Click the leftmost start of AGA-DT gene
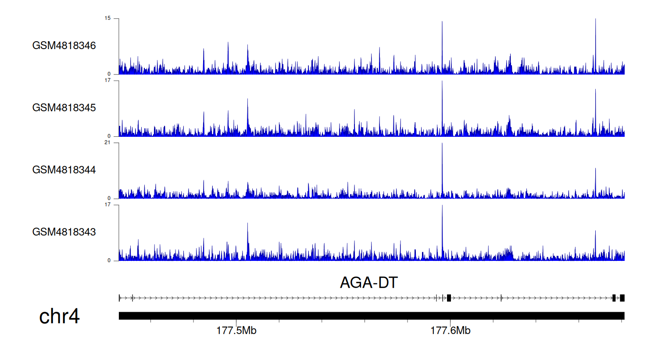Screen dimensions: 658x342 coord(119,298)
